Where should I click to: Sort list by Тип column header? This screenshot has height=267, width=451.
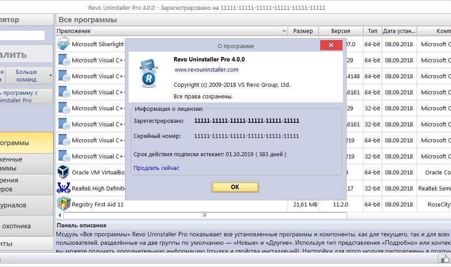pos(372,31)
